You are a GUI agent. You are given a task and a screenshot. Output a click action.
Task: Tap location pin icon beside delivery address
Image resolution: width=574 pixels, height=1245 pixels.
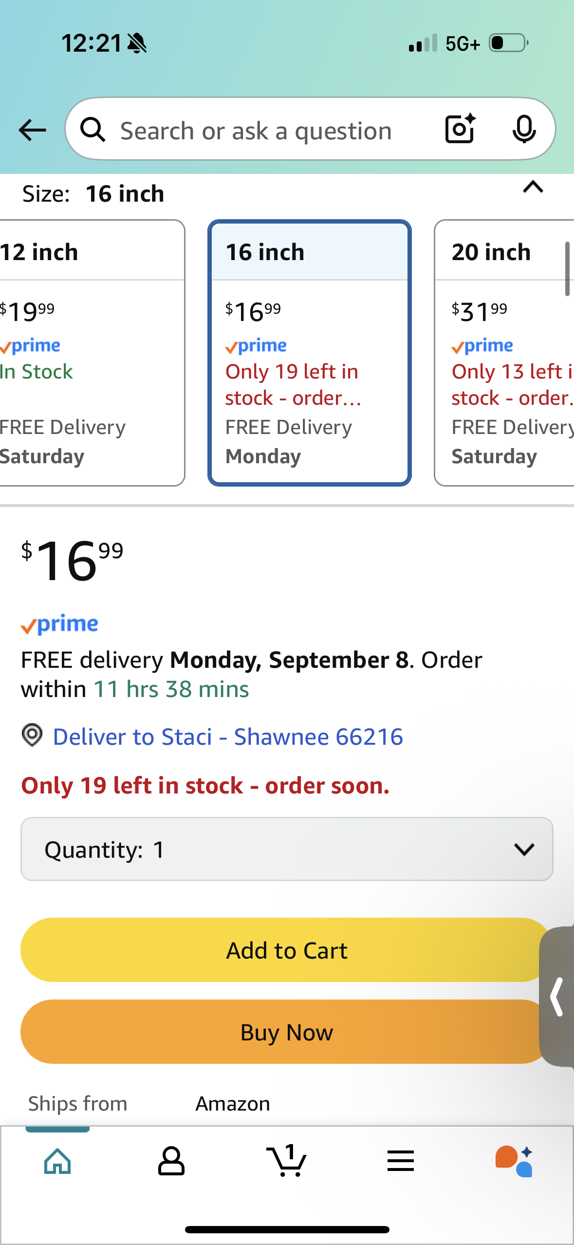click(x=32, y=736)
